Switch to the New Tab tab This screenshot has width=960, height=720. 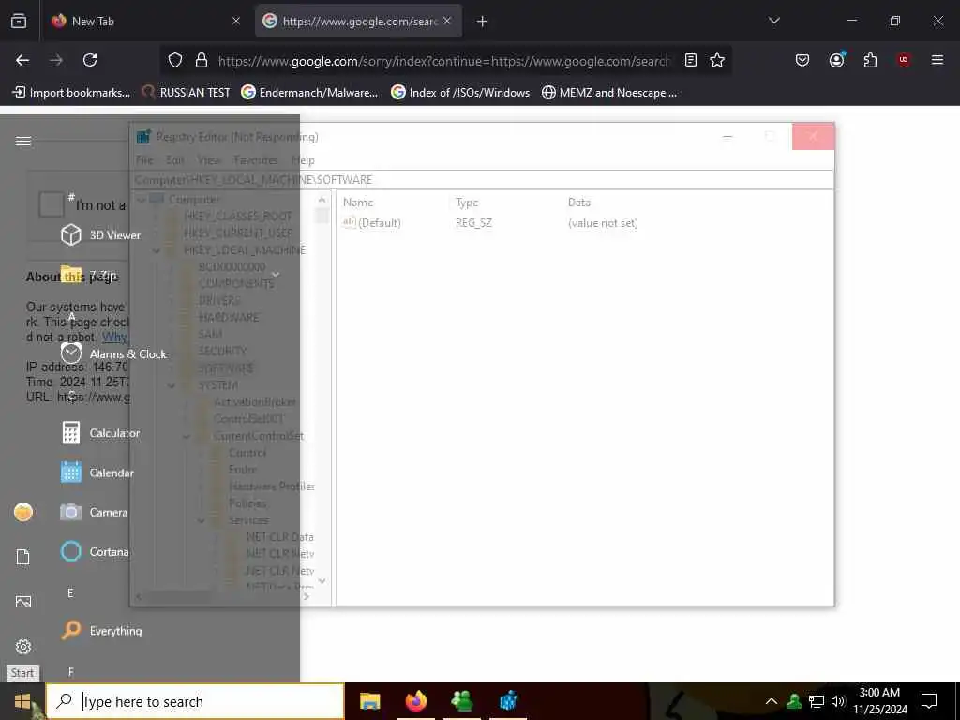pos(145,22)
